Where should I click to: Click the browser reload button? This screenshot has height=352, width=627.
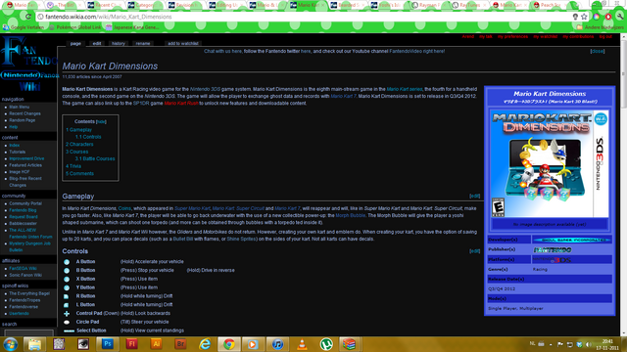pyautogui.click(x=28, y=17)
